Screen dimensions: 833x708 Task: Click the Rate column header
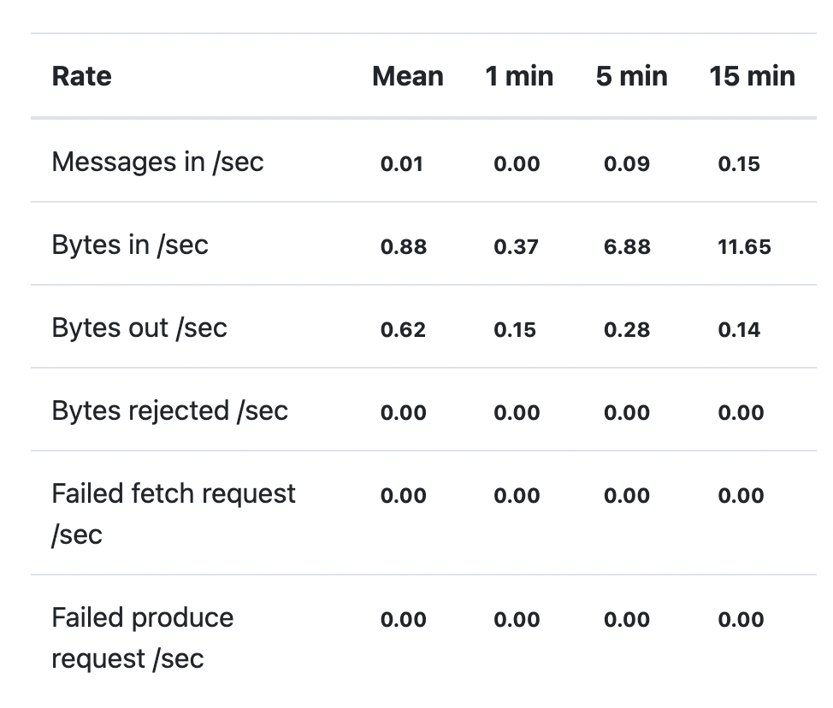point(82,76)
